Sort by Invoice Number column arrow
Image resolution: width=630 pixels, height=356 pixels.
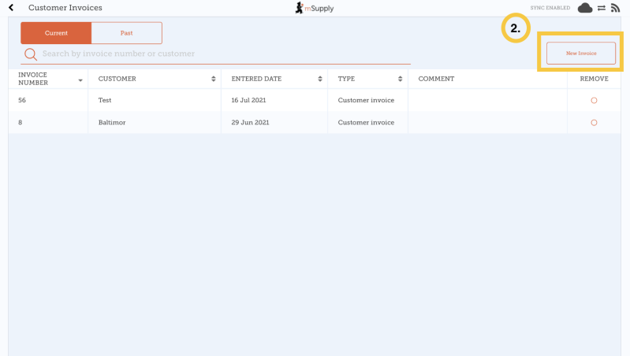(x=80, y=80)
